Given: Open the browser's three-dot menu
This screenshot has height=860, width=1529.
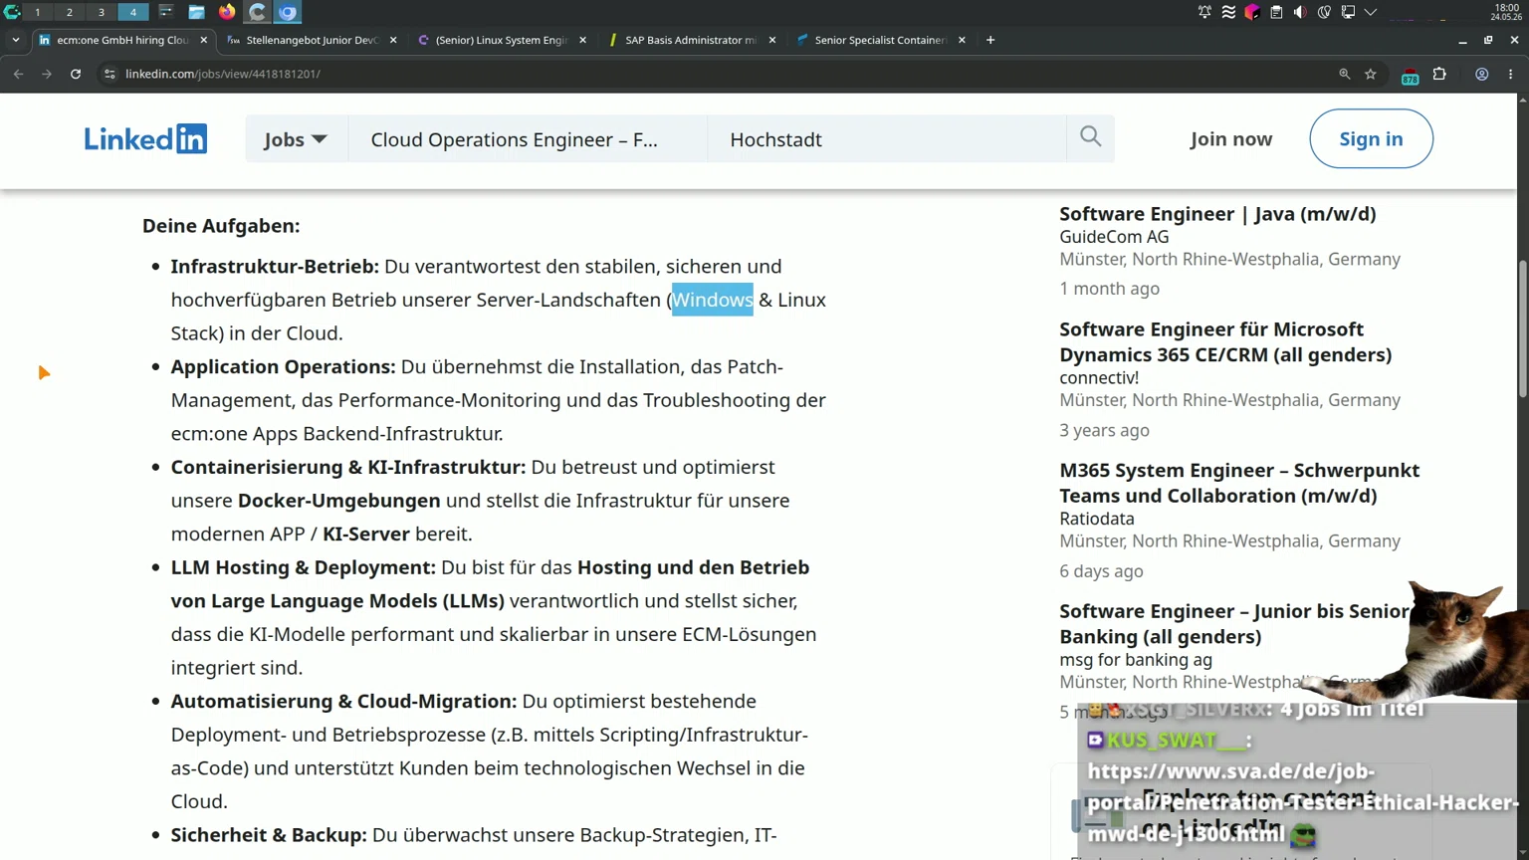Looking at the screenshot, I should [x=1511, y=74].
